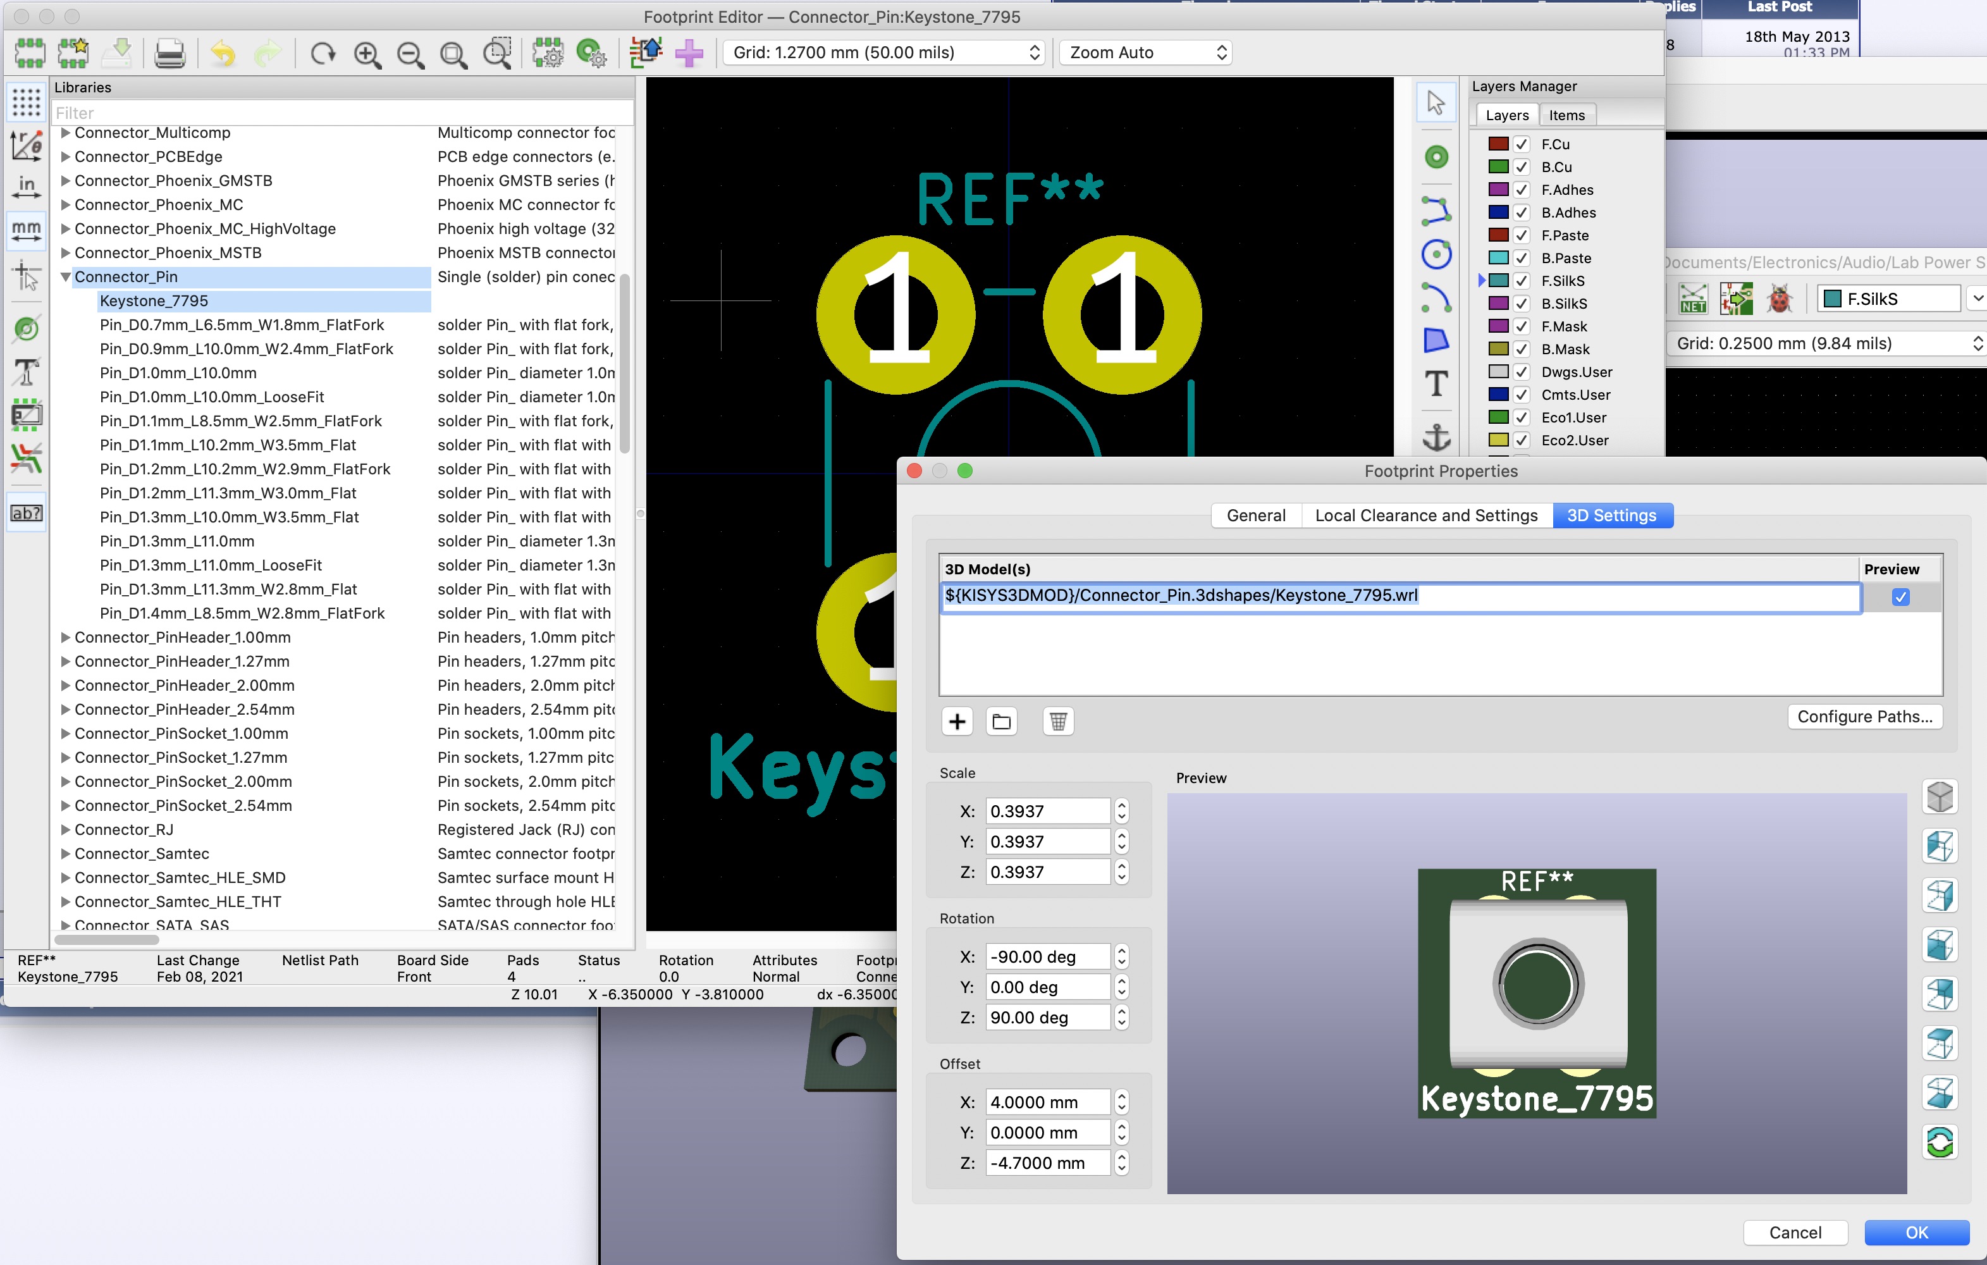Uncheck the 3D model Preview checkbox
This screenshot has width=1987, height=1265.
pos(1900,596)
